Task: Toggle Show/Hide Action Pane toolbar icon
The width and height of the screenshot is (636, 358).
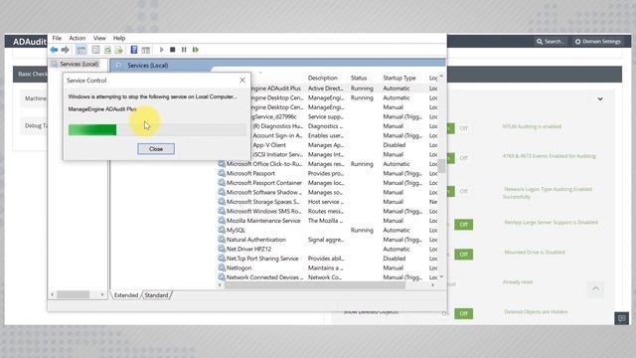Action: pyautogui.click(x=146, y=50)
